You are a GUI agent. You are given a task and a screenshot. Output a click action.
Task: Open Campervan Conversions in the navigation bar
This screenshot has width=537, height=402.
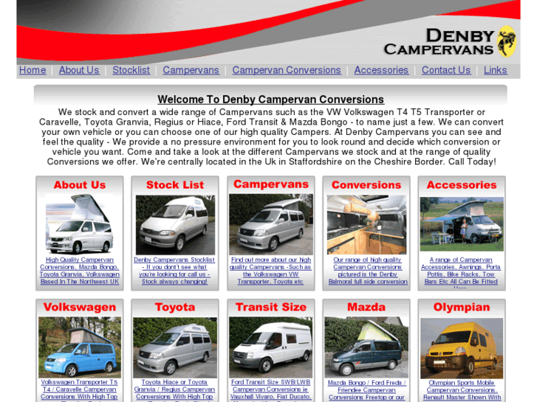click(287, 70)
